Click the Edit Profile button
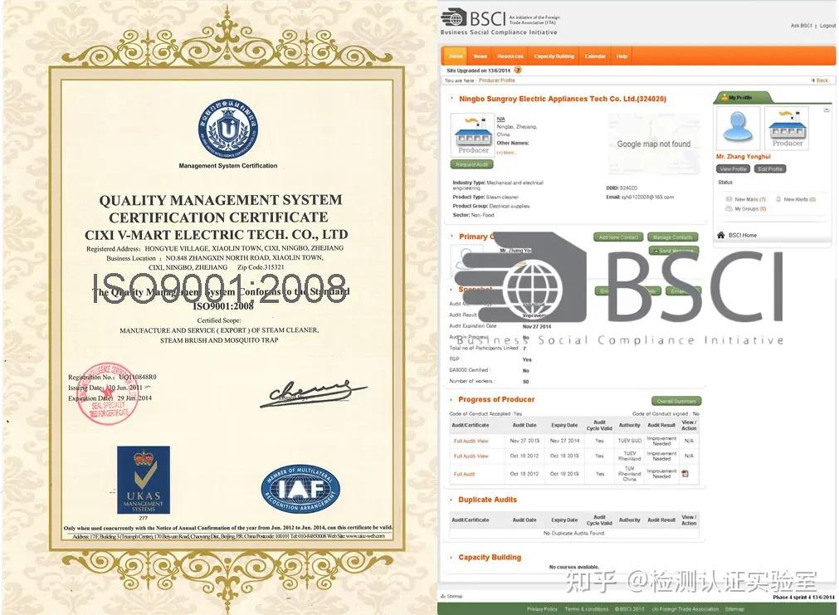 (x=770, y=168)
